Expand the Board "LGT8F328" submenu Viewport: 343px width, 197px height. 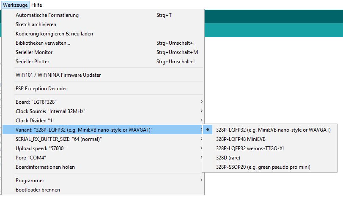point(103,102)
